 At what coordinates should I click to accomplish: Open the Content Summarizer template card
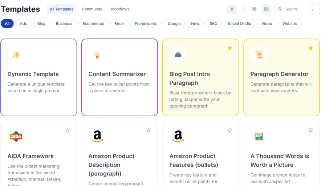click(x=119, y=77)
